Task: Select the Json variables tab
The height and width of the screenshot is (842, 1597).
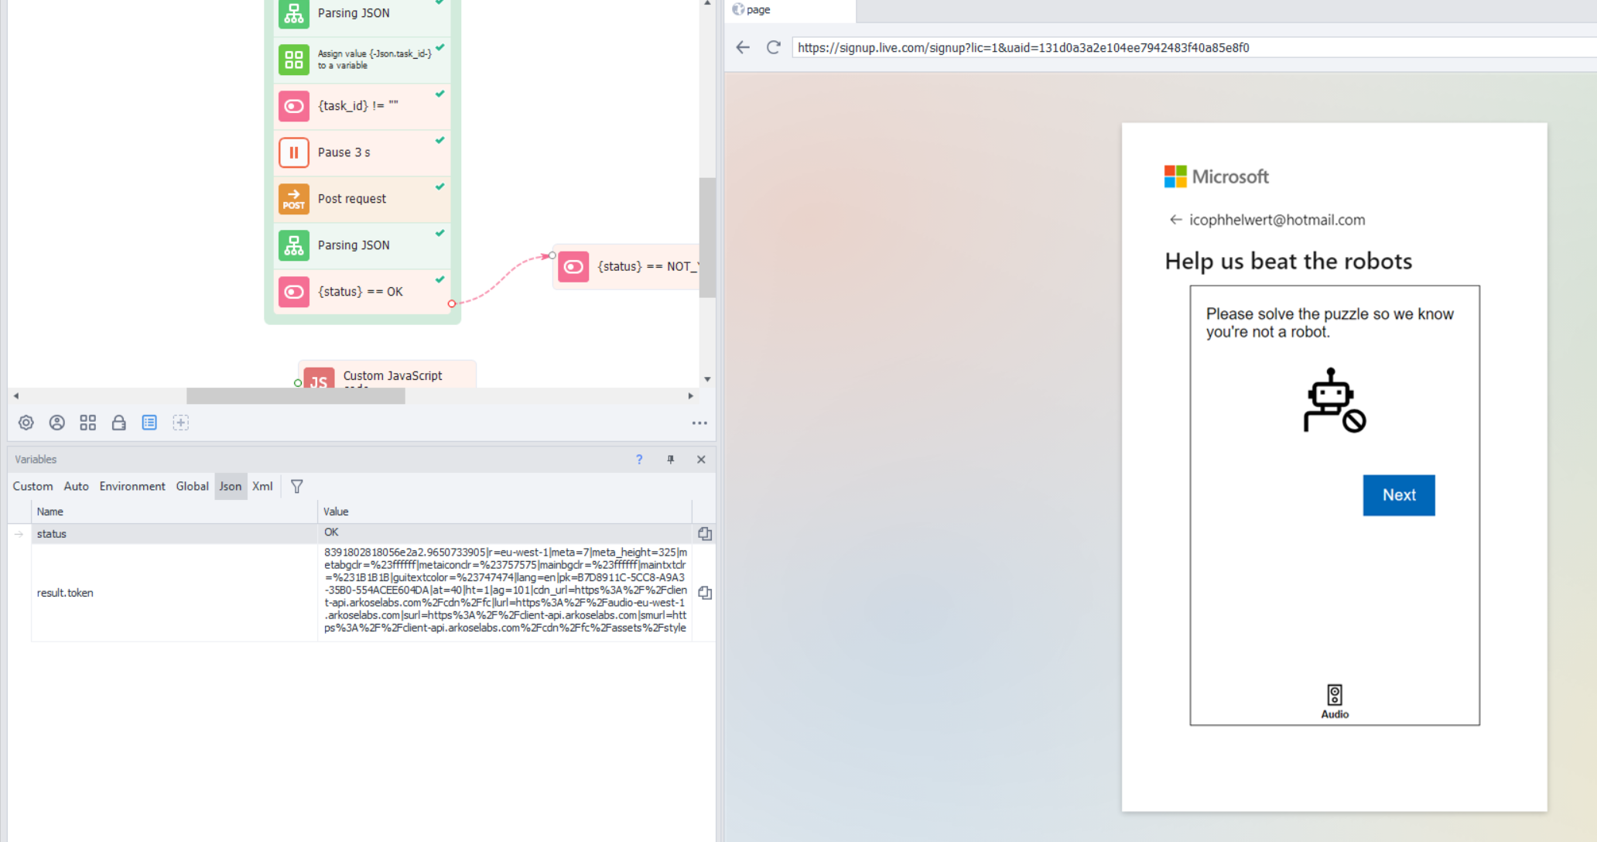Action: pos(231,486)
